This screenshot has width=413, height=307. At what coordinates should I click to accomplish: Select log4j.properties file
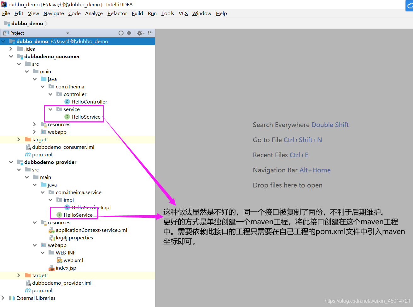point(74,237)
